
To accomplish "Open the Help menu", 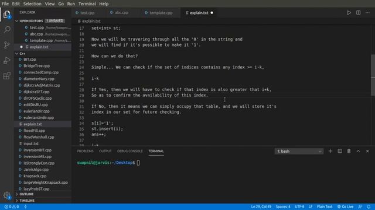I will (104, 4).
